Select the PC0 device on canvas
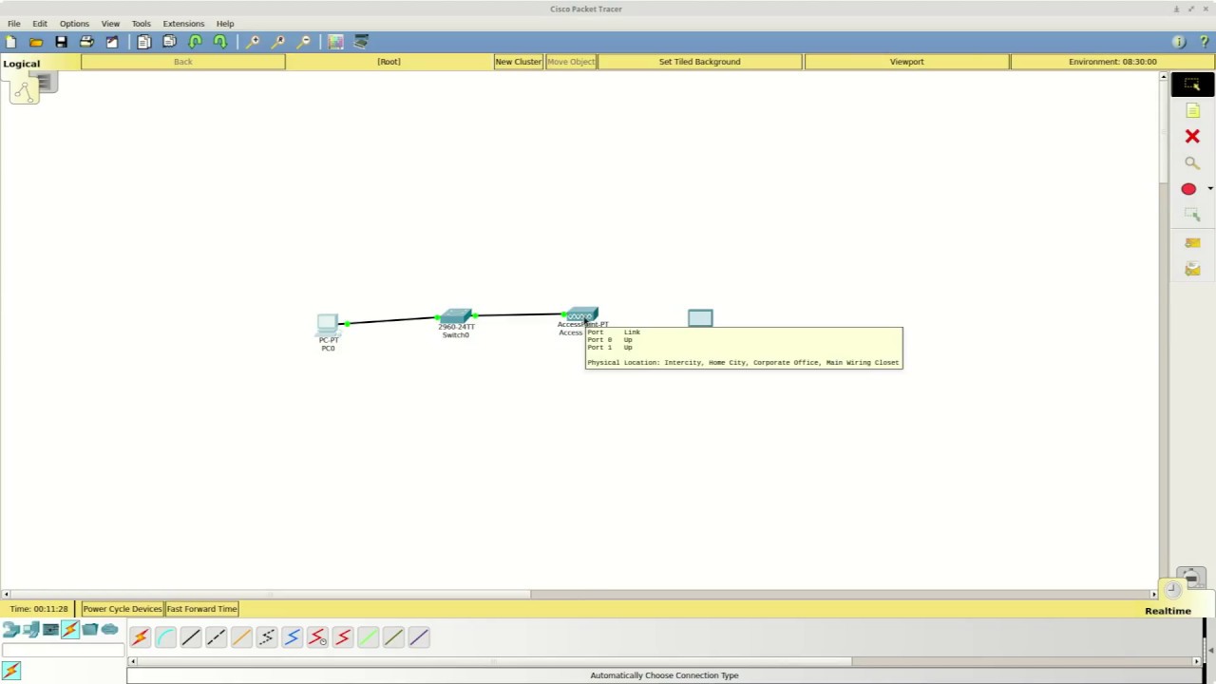The image size is (1216, 684). [328, 326]
